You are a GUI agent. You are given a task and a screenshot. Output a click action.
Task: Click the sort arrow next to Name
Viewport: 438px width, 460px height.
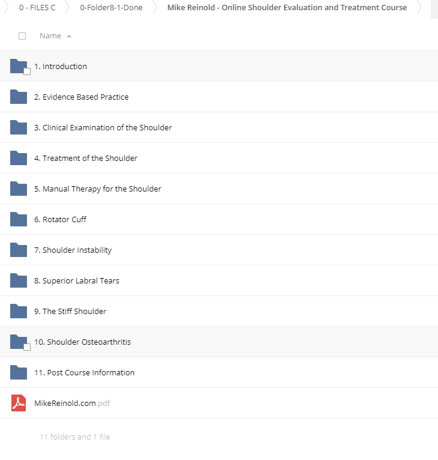click(69, 36)
